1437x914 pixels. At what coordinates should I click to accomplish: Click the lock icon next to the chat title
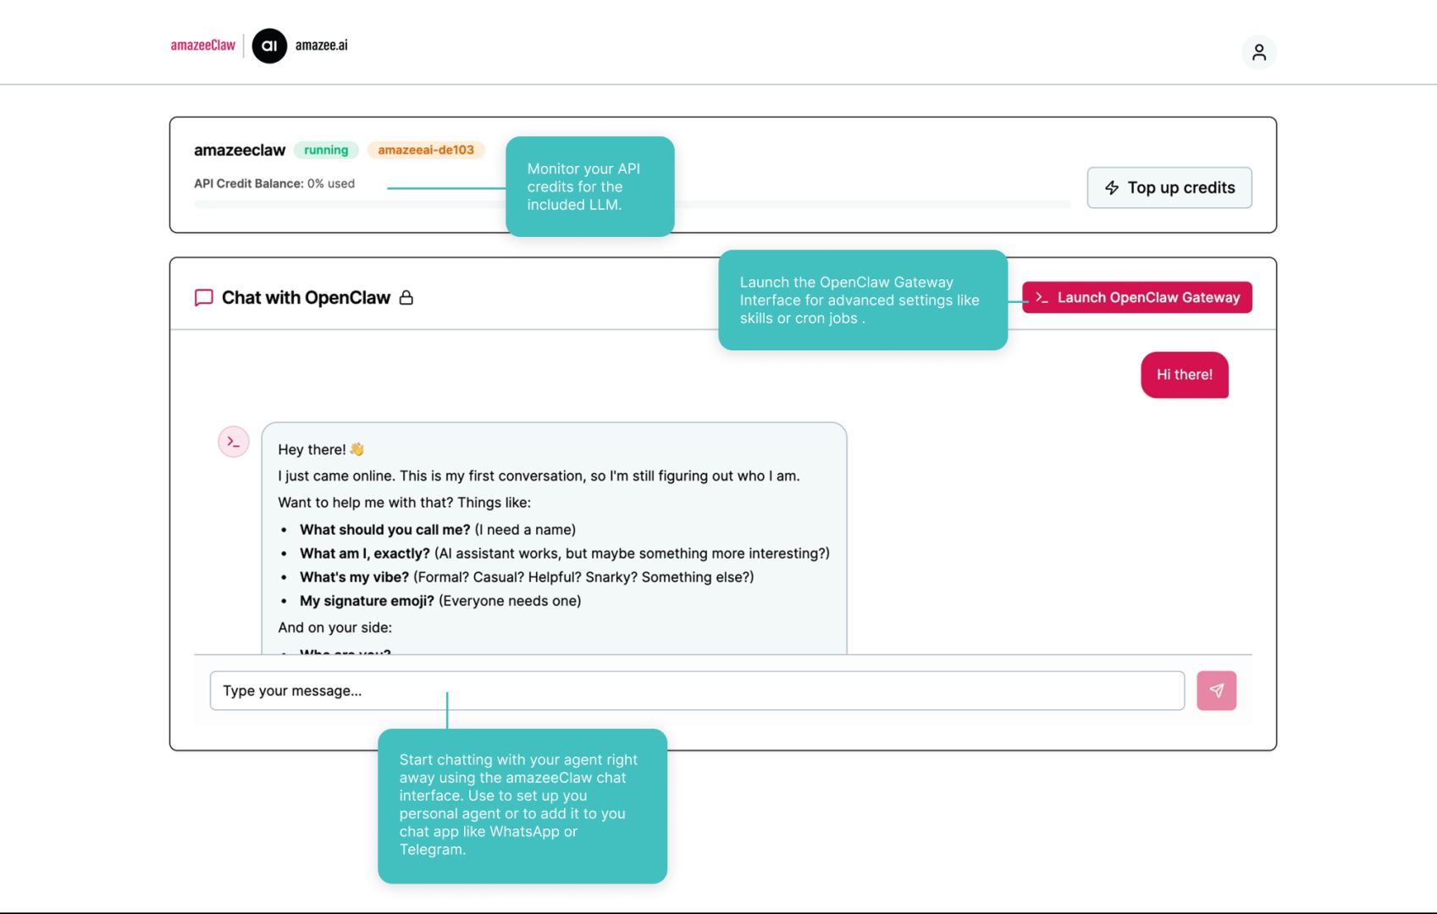[407, 297]
